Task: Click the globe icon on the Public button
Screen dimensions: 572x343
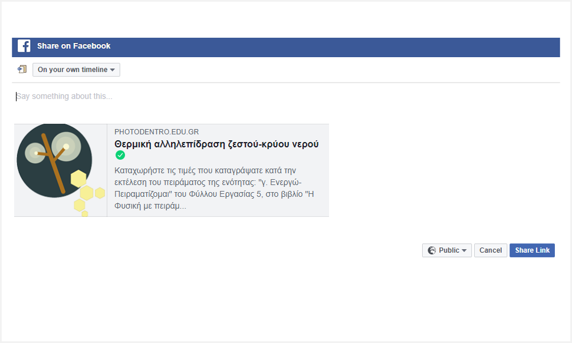Action: (x=432, y=250)
